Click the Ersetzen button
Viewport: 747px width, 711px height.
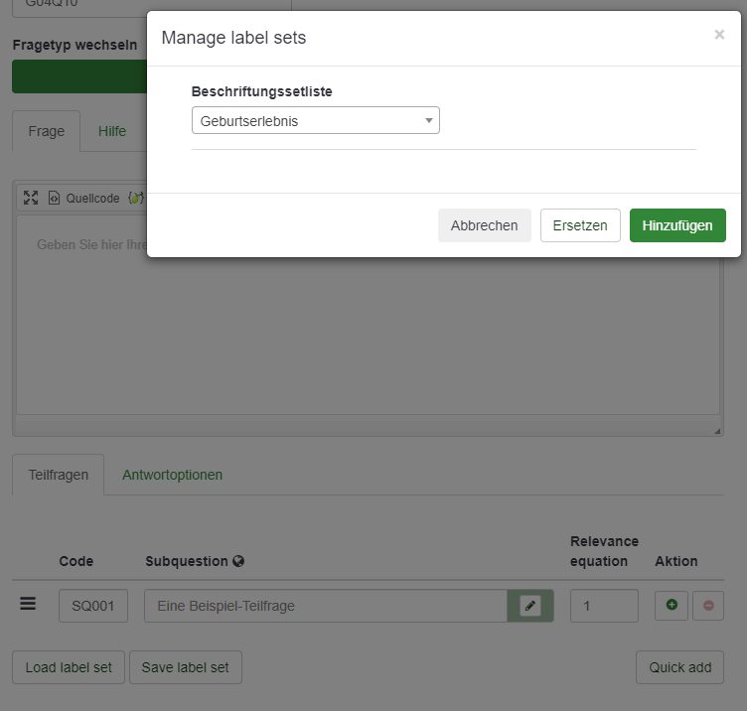coord(580,225)
